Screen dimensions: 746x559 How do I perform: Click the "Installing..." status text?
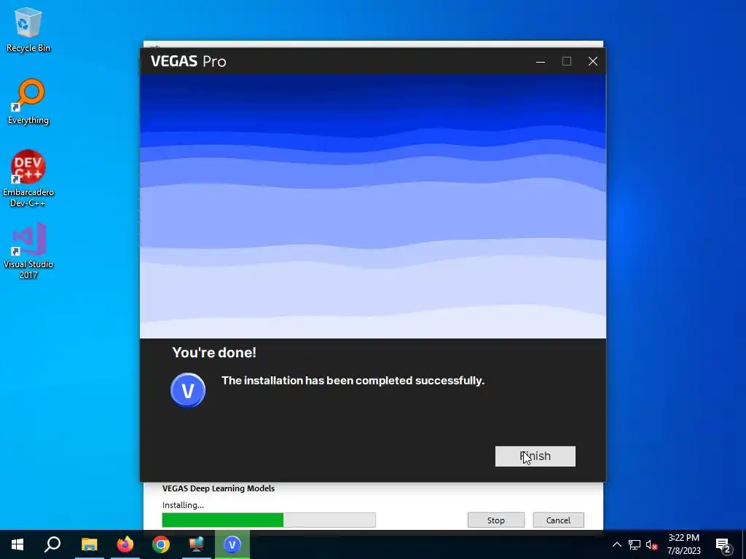pyautogui.click(x=183, y=505)
